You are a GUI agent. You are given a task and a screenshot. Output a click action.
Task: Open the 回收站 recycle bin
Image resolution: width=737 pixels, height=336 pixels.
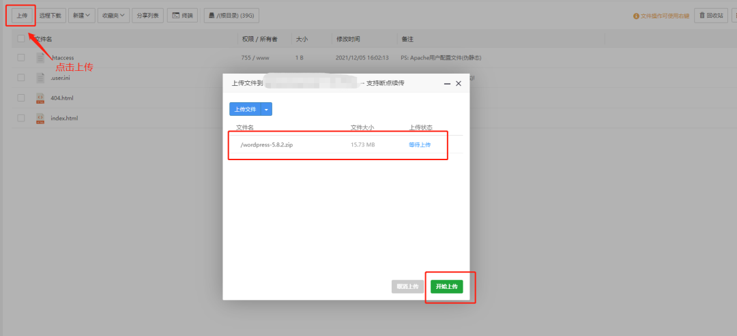click(x=710, y=16)
